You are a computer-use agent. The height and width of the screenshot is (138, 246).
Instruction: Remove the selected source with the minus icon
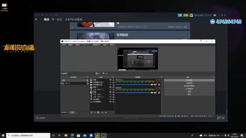click(95, 113)
